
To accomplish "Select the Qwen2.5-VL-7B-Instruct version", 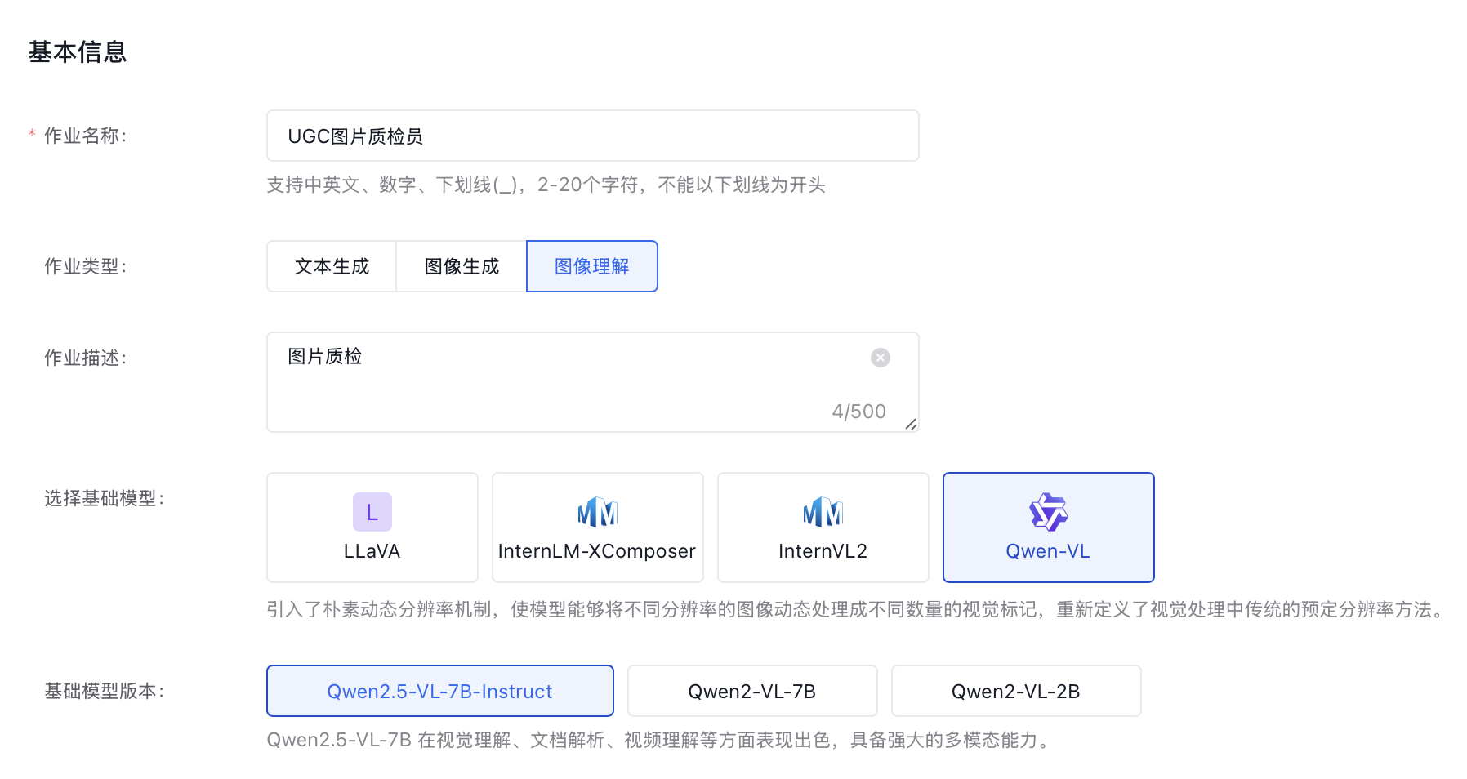I will (x=440, y=691).
